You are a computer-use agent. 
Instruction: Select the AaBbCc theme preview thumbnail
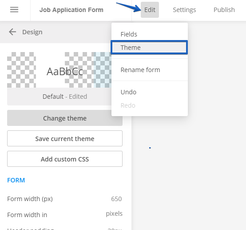click(60, 70)
